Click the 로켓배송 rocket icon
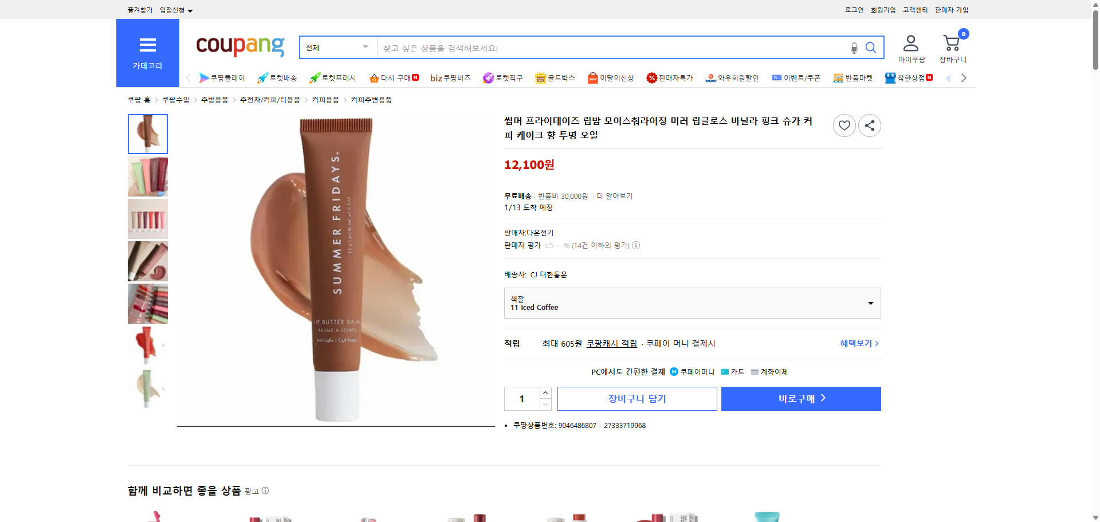 pyautogui.click(x=262, y=77)
